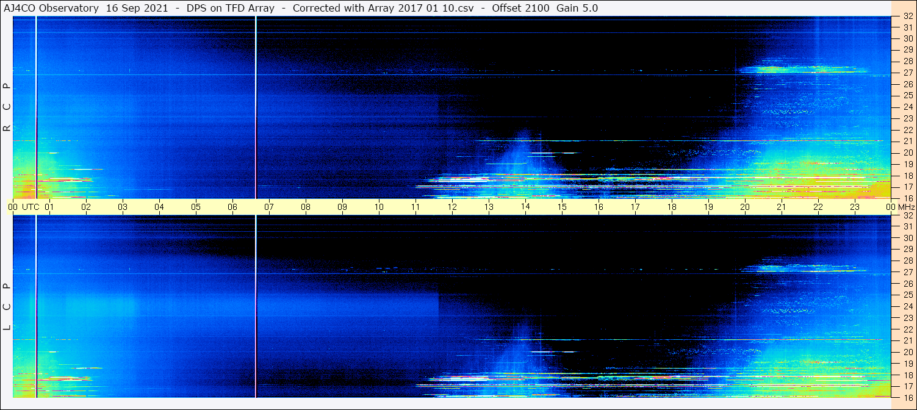Select the 24 MHz label on the LCP scale

[x=908, y=306]
